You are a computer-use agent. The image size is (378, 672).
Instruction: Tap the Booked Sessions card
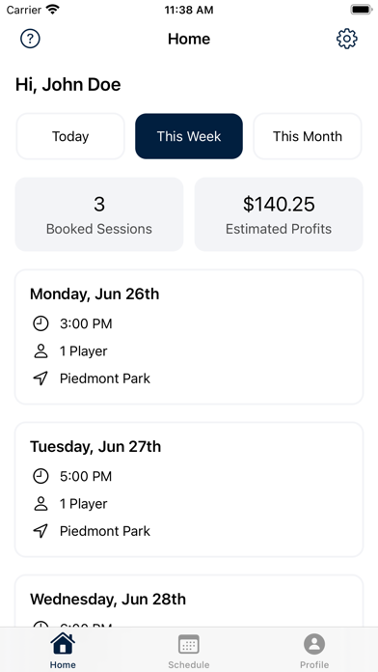99,214
